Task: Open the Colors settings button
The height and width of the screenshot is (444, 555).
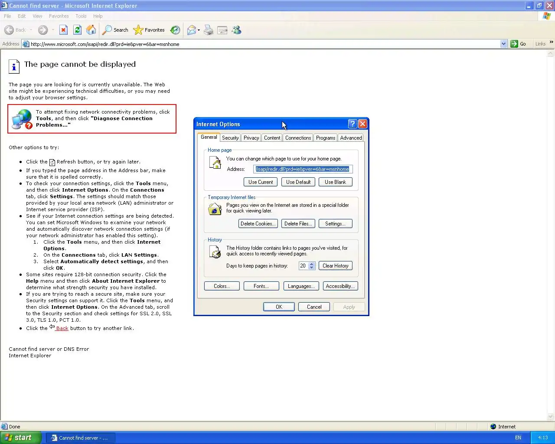Action: (x=222, y=286)
